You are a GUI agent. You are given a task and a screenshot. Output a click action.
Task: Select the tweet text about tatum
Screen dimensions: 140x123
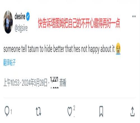[59, 49]
